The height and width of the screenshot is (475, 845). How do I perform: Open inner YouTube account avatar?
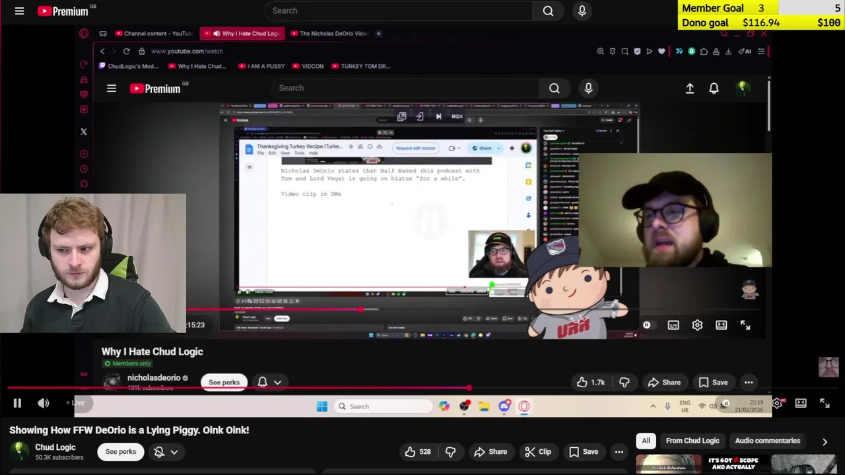point(743,88)
